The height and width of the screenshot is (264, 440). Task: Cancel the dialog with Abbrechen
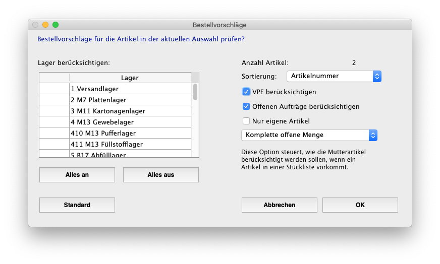point(279,205)
